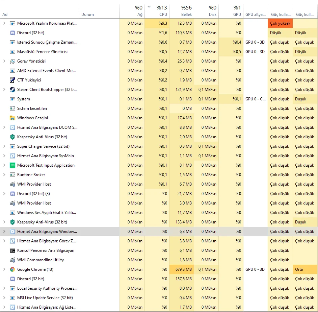Viewport: 318px width, 312px height.
Task: Expand the Runtime Broker process
Action: pyautogui.click(x=4, y=175)
